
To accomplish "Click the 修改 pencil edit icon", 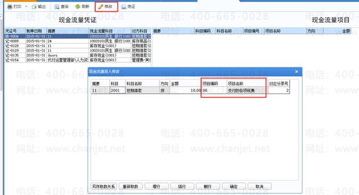I will tap(100, 6).
